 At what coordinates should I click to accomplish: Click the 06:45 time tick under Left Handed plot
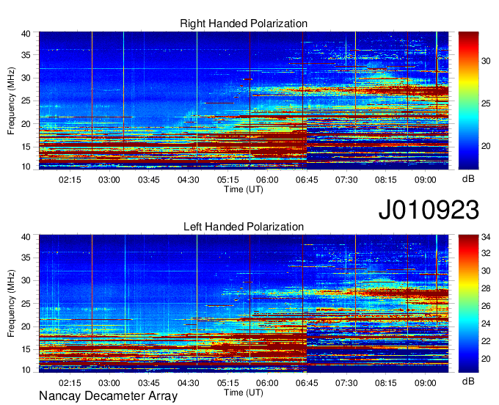pos(307,383)
